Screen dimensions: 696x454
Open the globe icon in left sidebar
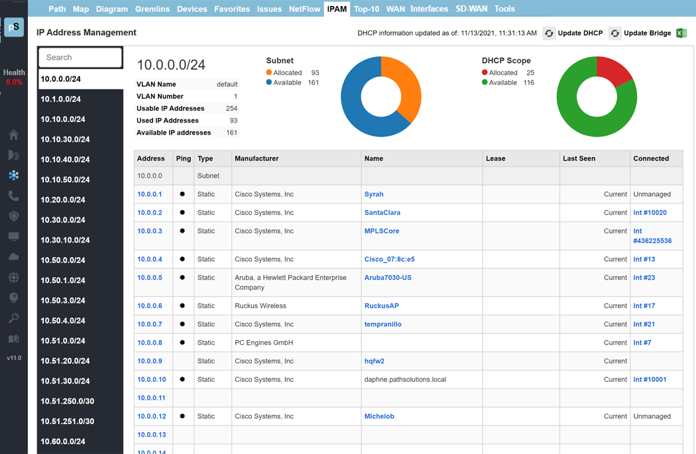tap(13, 277)
